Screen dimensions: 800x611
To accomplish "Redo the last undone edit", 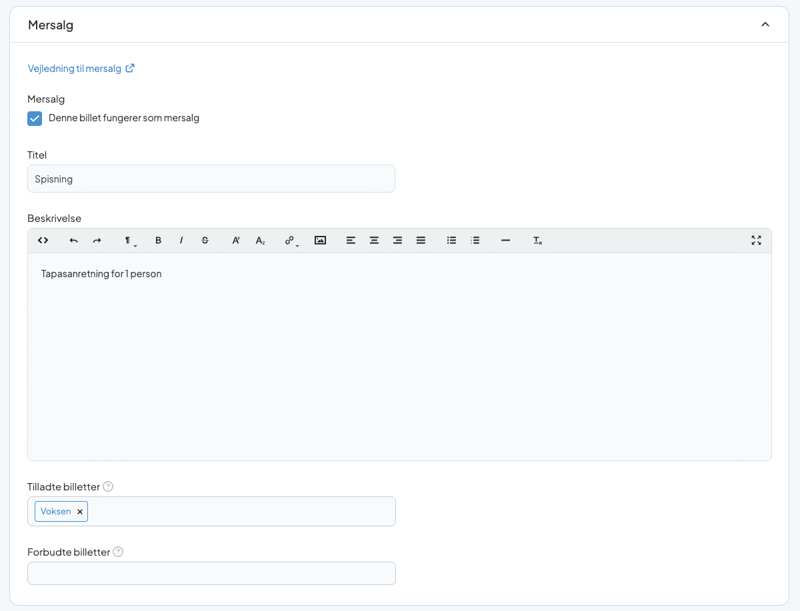I will tap(97, 241).
